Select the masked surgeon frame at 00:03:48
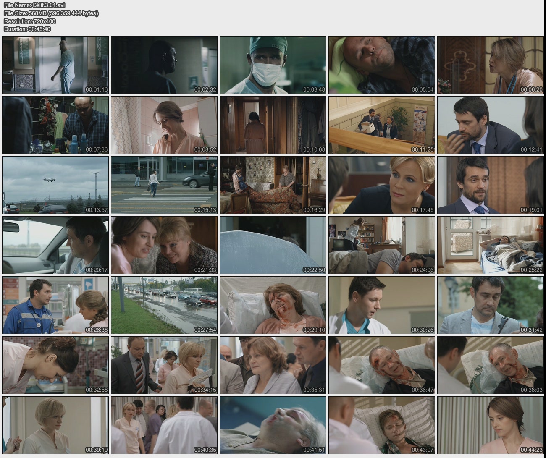The image size is (546, 458). (273, 65)
